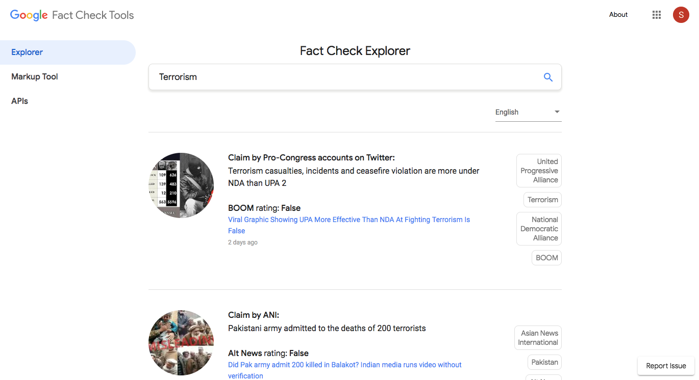Select the Terrorism topic tag
This screenshot has width=699, height=380.
(542, 200)
